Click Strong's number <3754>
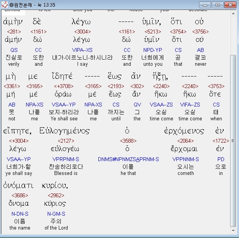The image size is (239, 238). coord(178,32)
